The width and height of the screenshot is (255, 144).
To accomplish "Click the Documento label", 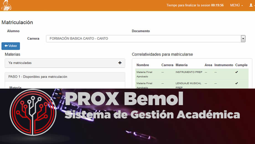I will [x=141, y=31].
